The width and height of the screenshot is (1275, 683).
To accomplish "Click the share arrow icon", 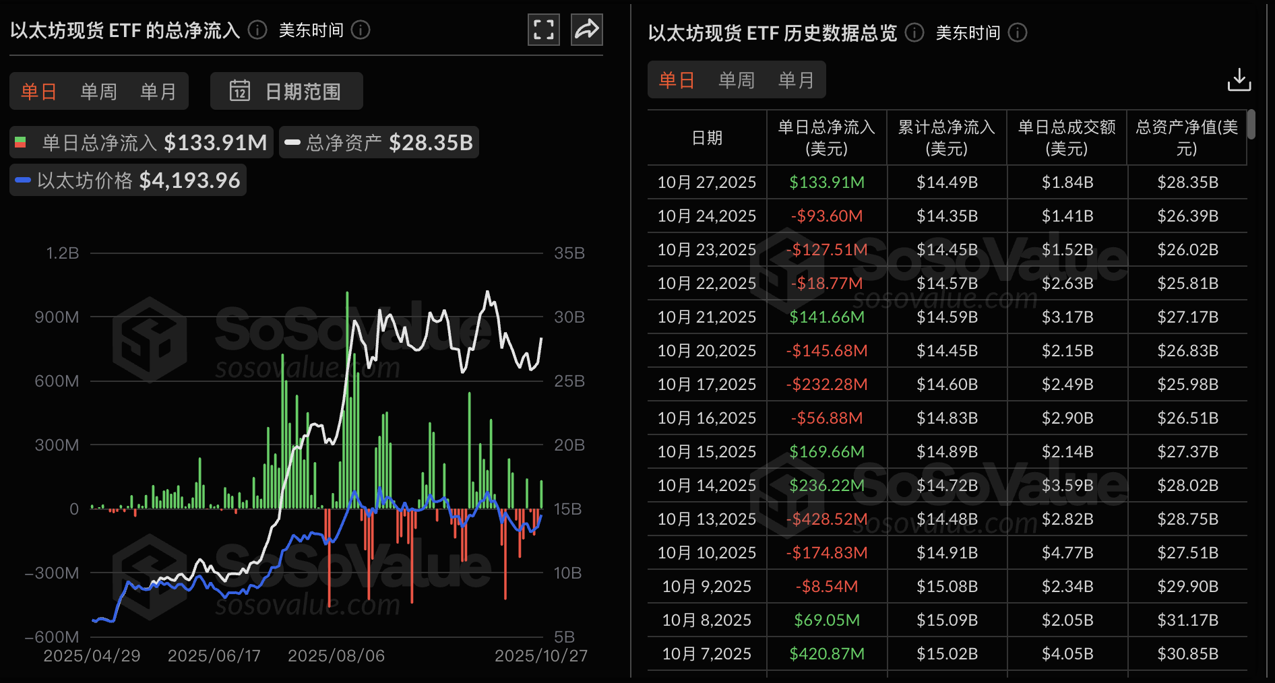I will click(x=586, y=30).
